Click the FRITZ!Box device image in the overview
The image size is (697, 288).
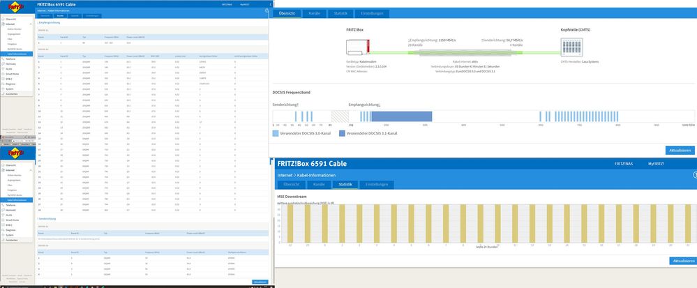tap(358, 47)
